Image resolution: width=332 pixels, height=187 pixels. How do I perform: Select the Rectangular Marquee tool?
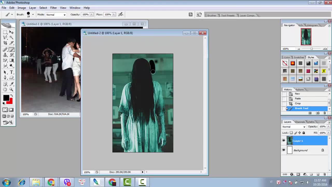tap(5, 32)
